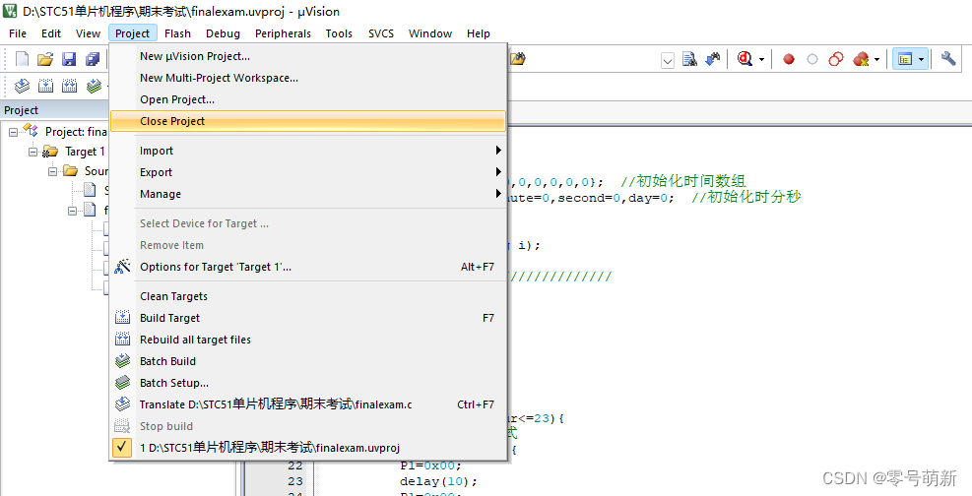Click the Project panel title
This screenshot has width=972, height=496.
point(21,110)
